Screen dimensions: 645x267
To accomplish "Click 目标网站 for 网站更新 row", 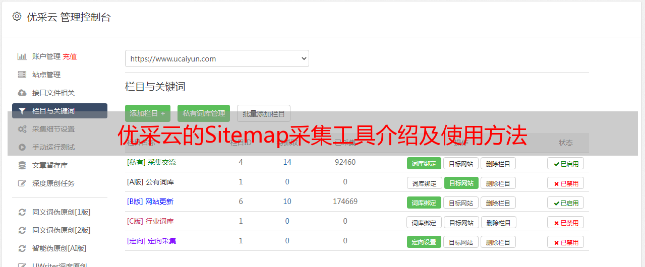I will [461, 203].
